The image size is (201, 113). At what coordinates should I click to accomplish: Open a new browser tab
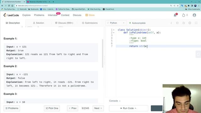click(x=53, y=2)
